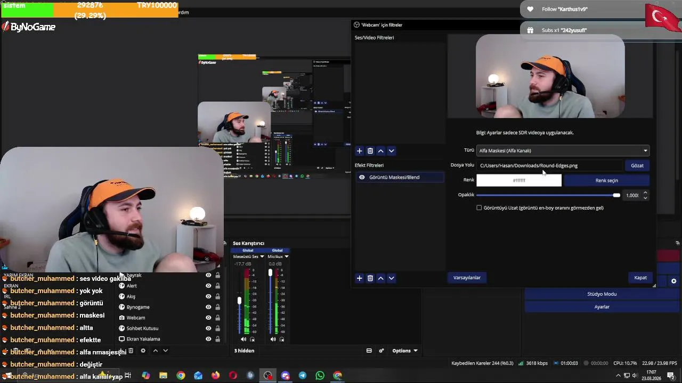Move audio/video filter down
The height and width of the screenshot is (383, 682).
[x=391, y=151]
